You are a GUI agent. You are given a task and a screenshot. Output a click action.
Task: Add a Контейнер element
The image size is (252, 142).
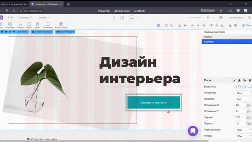[x=48, y=25]
